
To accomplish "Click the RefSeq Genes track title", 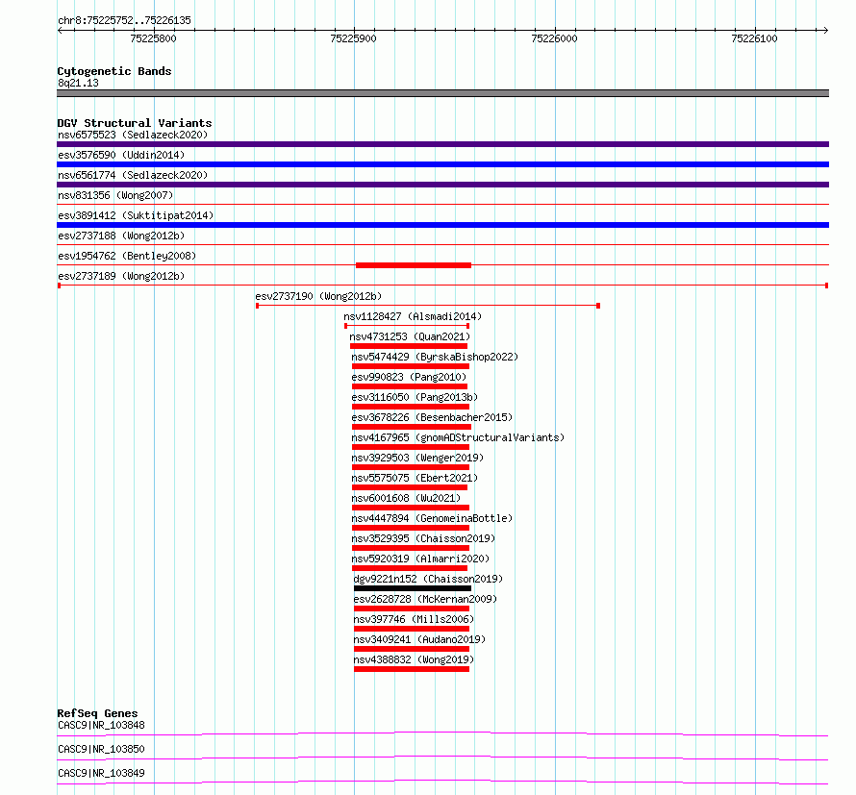I will click(x=97, y=713).
